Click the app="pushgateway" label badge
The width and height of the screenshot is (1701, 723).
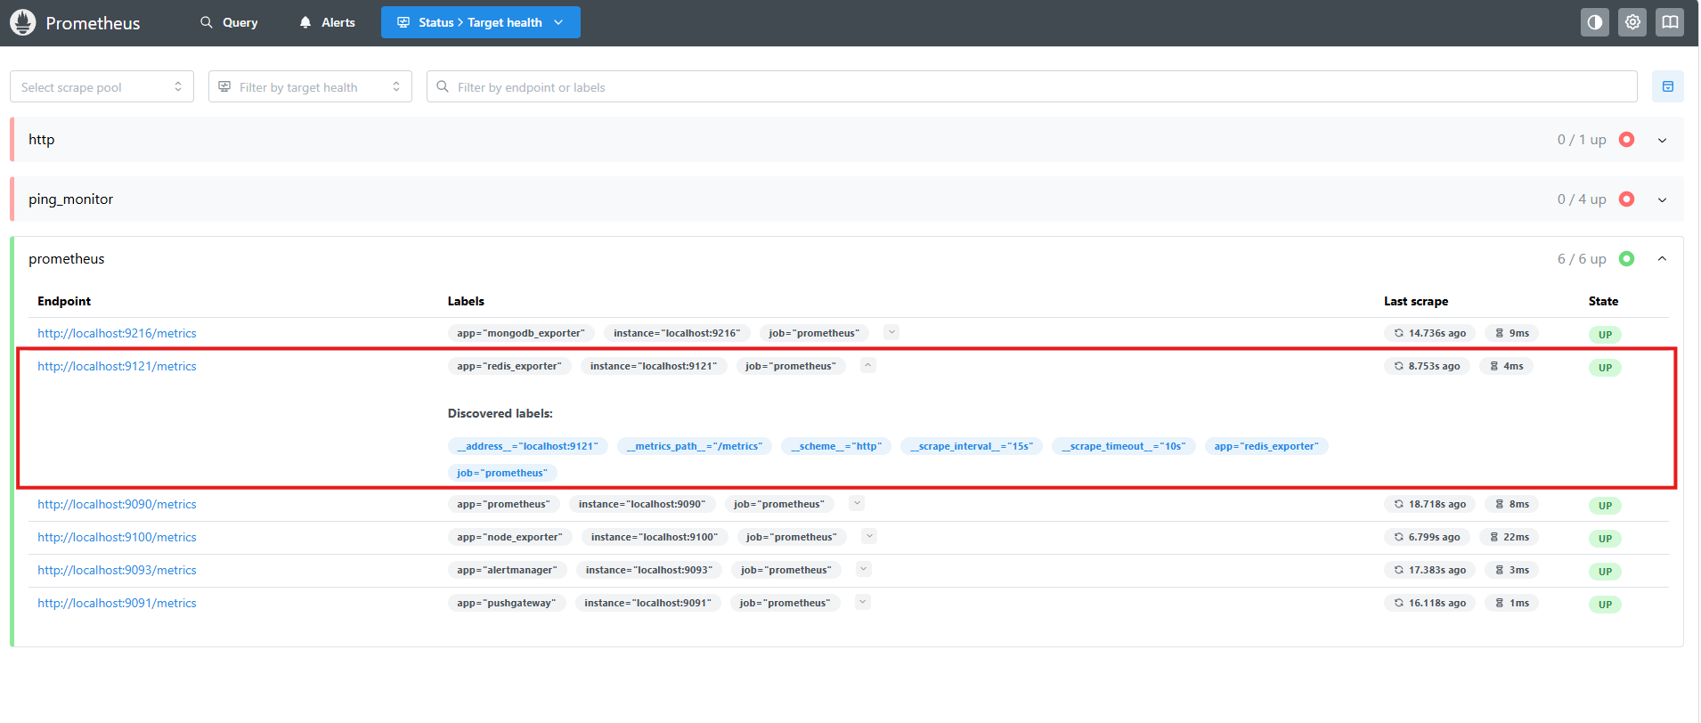(x=506, y=603)
